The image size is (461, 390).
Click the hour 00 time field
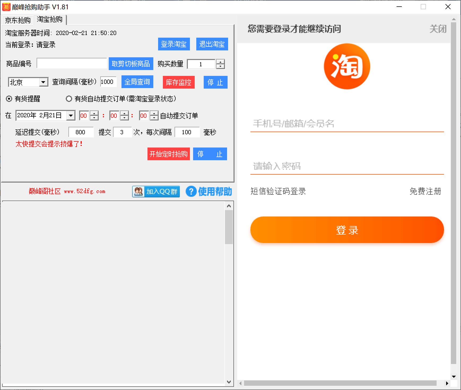(84, 116)
